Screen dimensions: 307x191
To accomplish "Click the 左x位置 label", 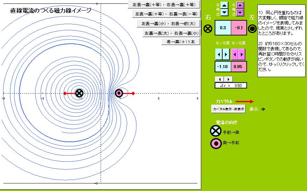I will (223, 43).
